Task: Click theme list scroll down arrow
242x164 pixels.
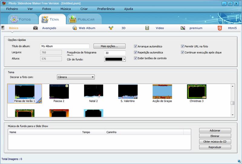Action: click(x=233, y=115)
